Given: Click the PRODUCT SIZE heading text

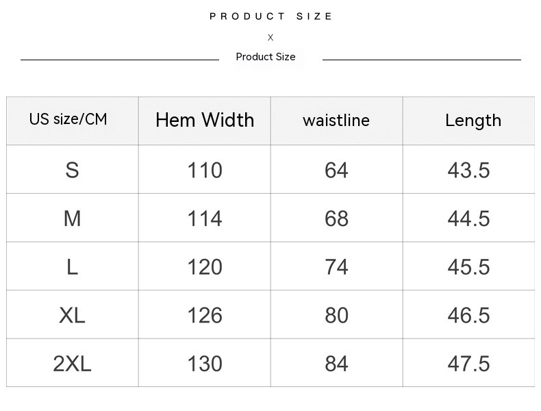Looking at the screenshot, I should (x=270, y=16).
